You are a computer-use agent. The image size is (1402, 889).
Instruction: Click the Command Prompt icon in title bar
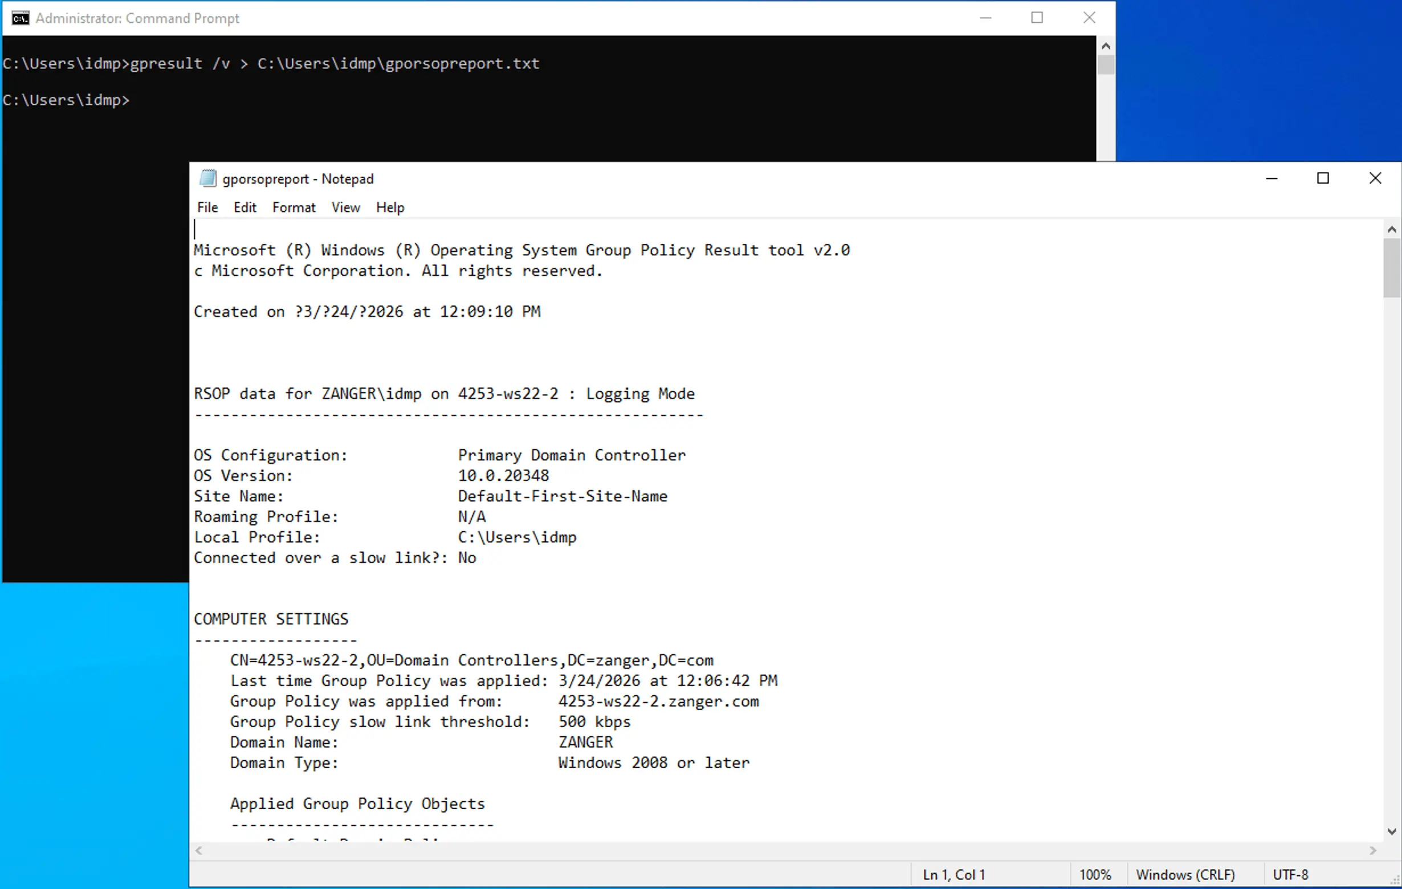[20, 18]
